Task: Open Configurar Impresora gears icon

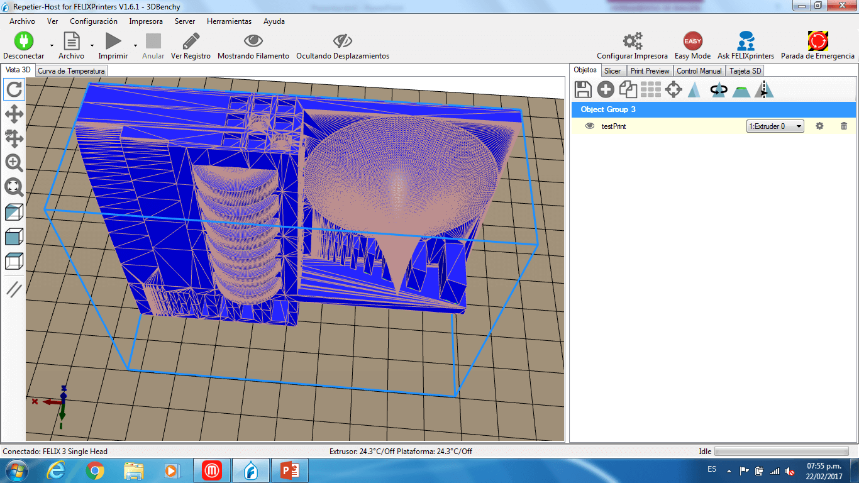Action: coord(632,42)
